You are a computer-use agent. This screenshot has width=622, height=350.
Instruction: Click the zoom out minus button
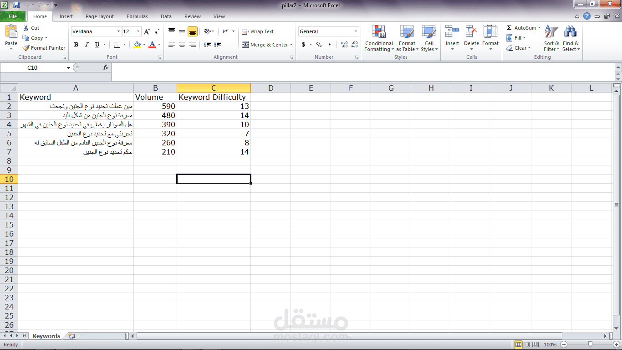(564, 345)
